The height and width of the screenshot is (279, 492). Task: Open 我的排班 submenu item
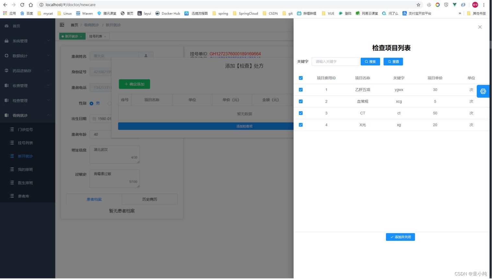[x=28, y=169]
